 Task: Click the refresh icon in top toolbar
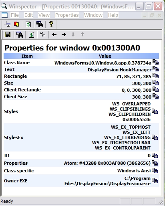(28, 24)
